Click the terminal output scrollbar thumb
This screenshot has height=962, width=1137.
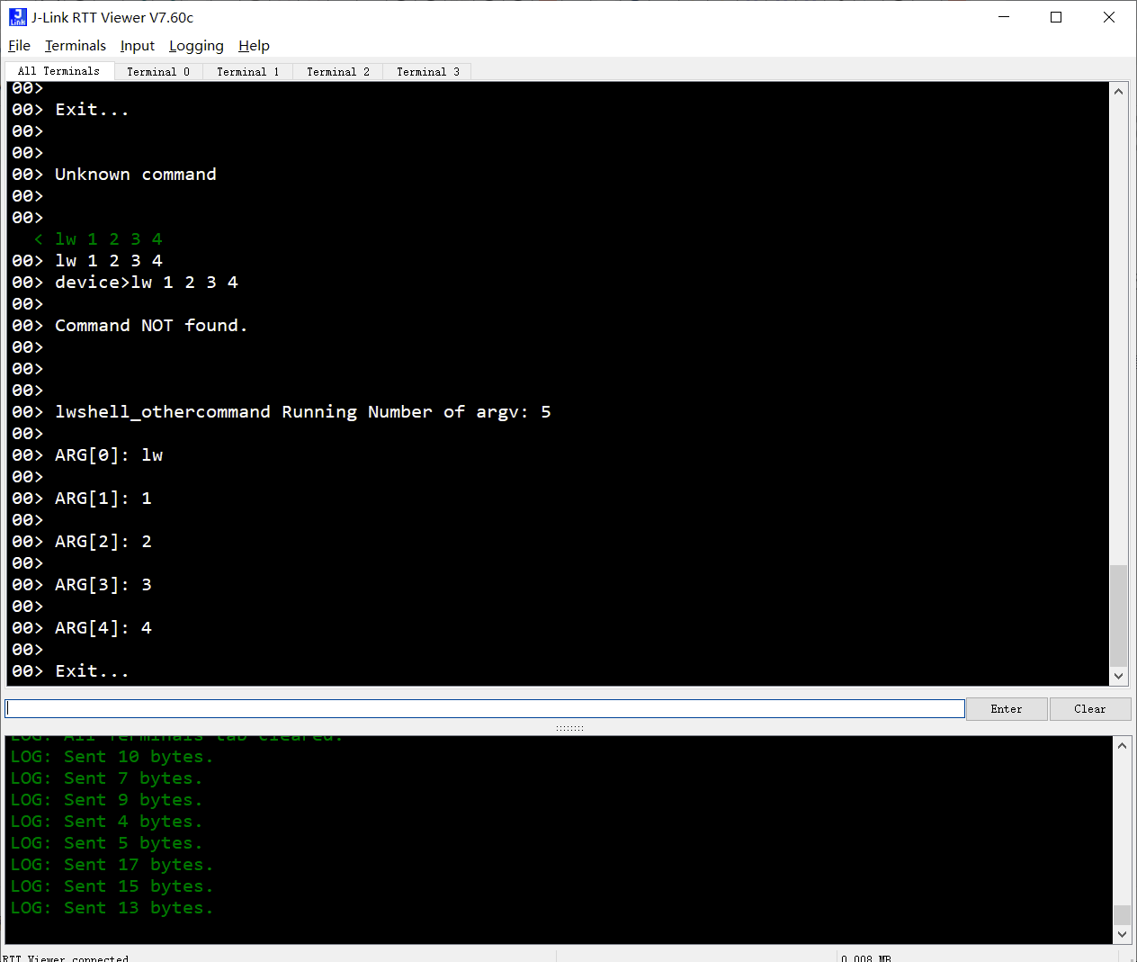(1119, 616)
